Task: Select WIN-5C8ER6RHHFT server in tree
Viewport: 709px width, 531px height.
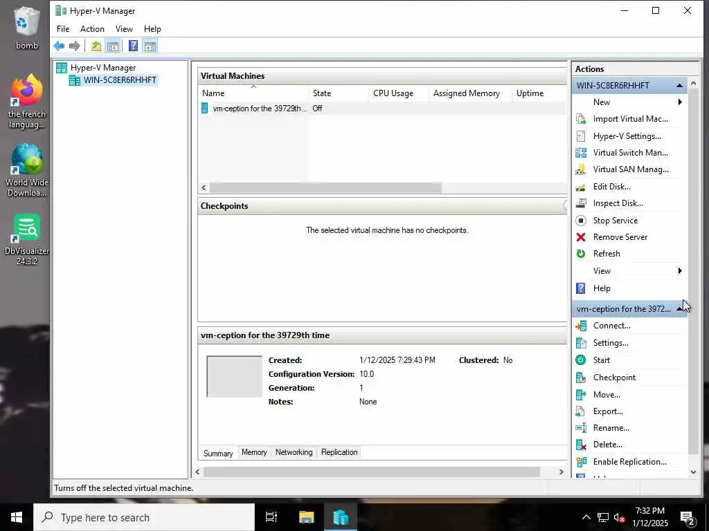Action: click(120, 80)
